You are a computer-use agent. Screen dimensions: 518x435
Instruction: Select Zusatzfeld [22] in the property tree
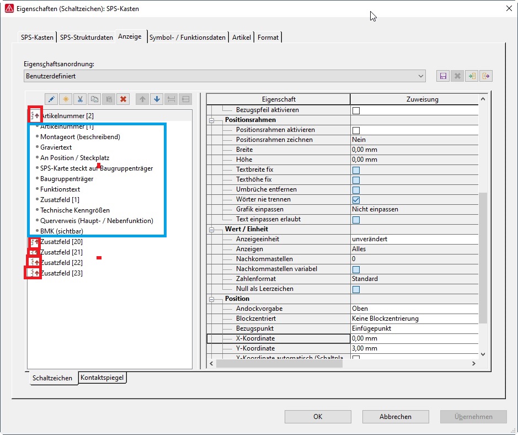click(x=61, y=263)
